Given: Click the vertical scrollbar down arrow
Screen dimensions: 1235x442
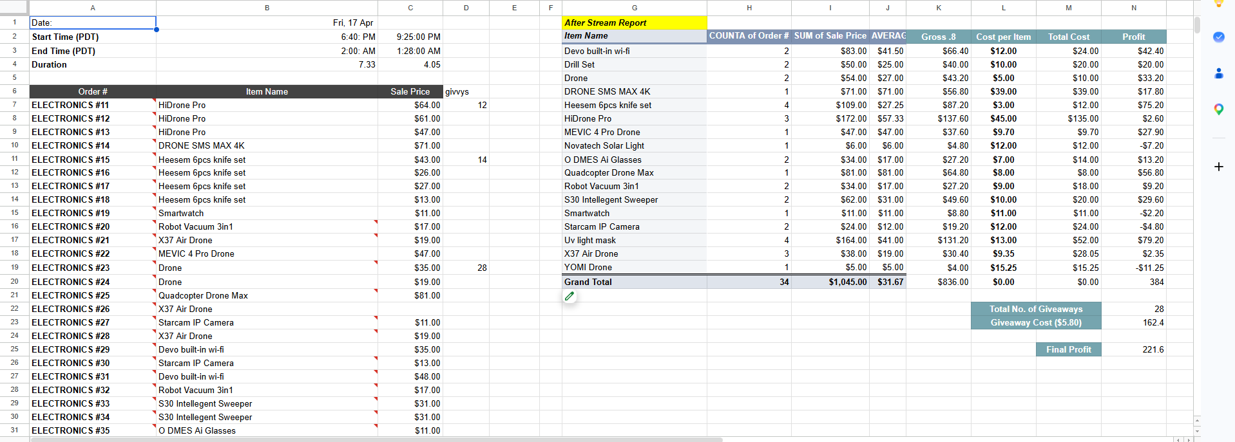Looking at the screenshot, I should click(x=1197, y=431).
